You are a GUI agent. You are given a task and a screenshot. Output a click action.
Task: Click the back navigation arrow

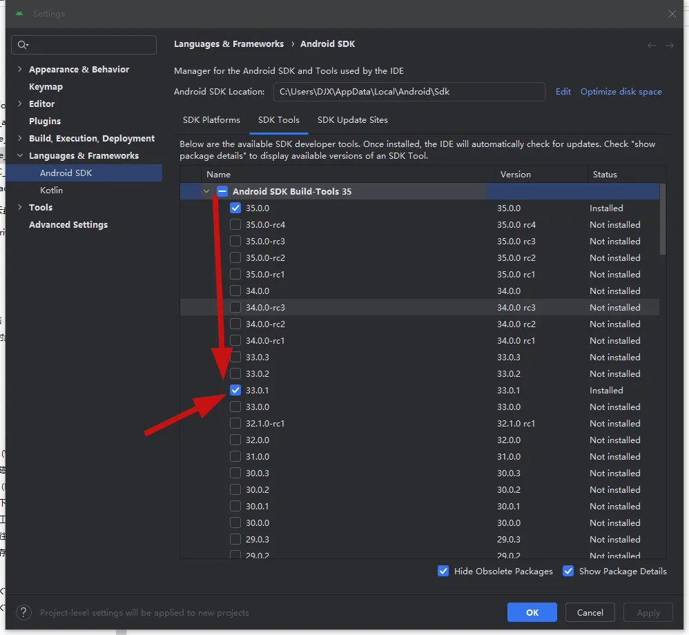(x=652, y=46)
